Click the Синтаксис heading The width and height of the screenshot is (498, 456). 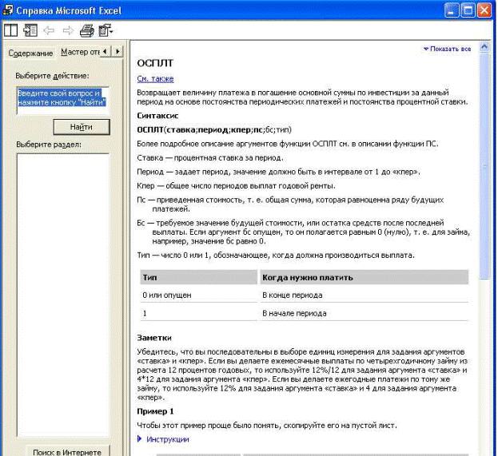(157, 116)
